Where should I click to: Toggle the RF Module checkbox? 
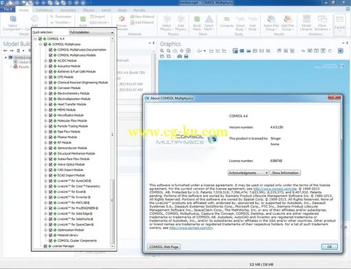click(51, 142)
